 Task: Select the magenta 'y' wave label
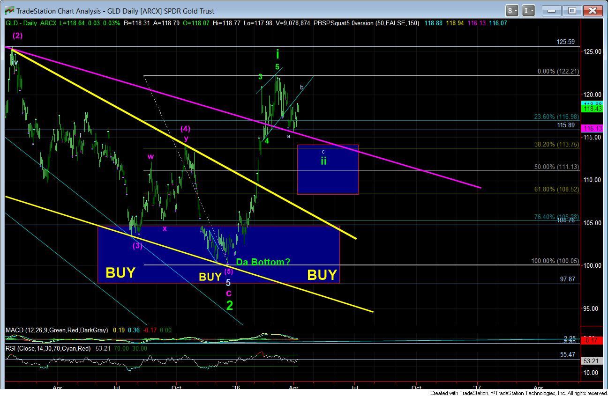coord(186,139)
